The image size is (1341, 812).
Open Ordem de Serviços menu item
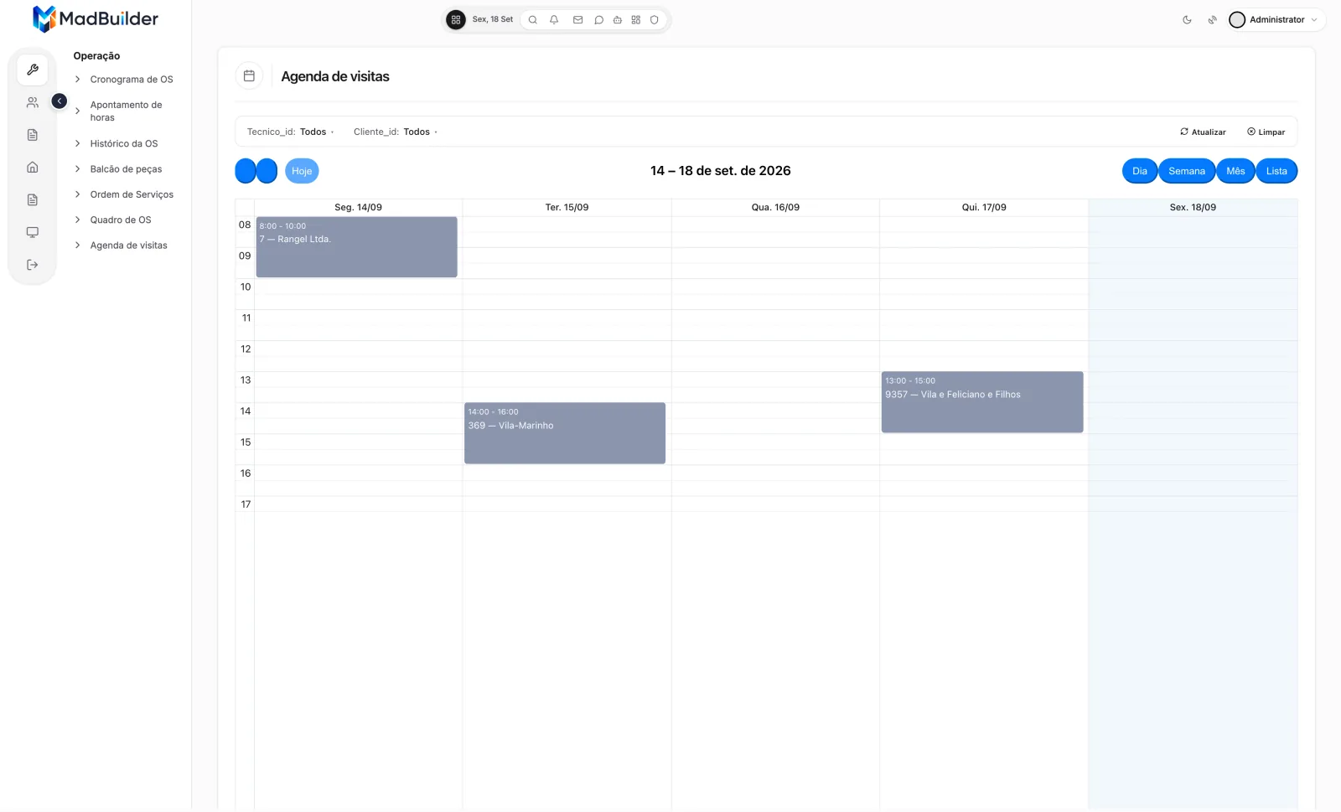point(132,194)
